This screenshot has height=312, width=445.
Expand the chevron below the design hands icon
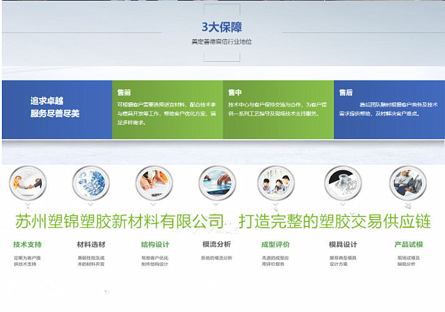[154, 204]
